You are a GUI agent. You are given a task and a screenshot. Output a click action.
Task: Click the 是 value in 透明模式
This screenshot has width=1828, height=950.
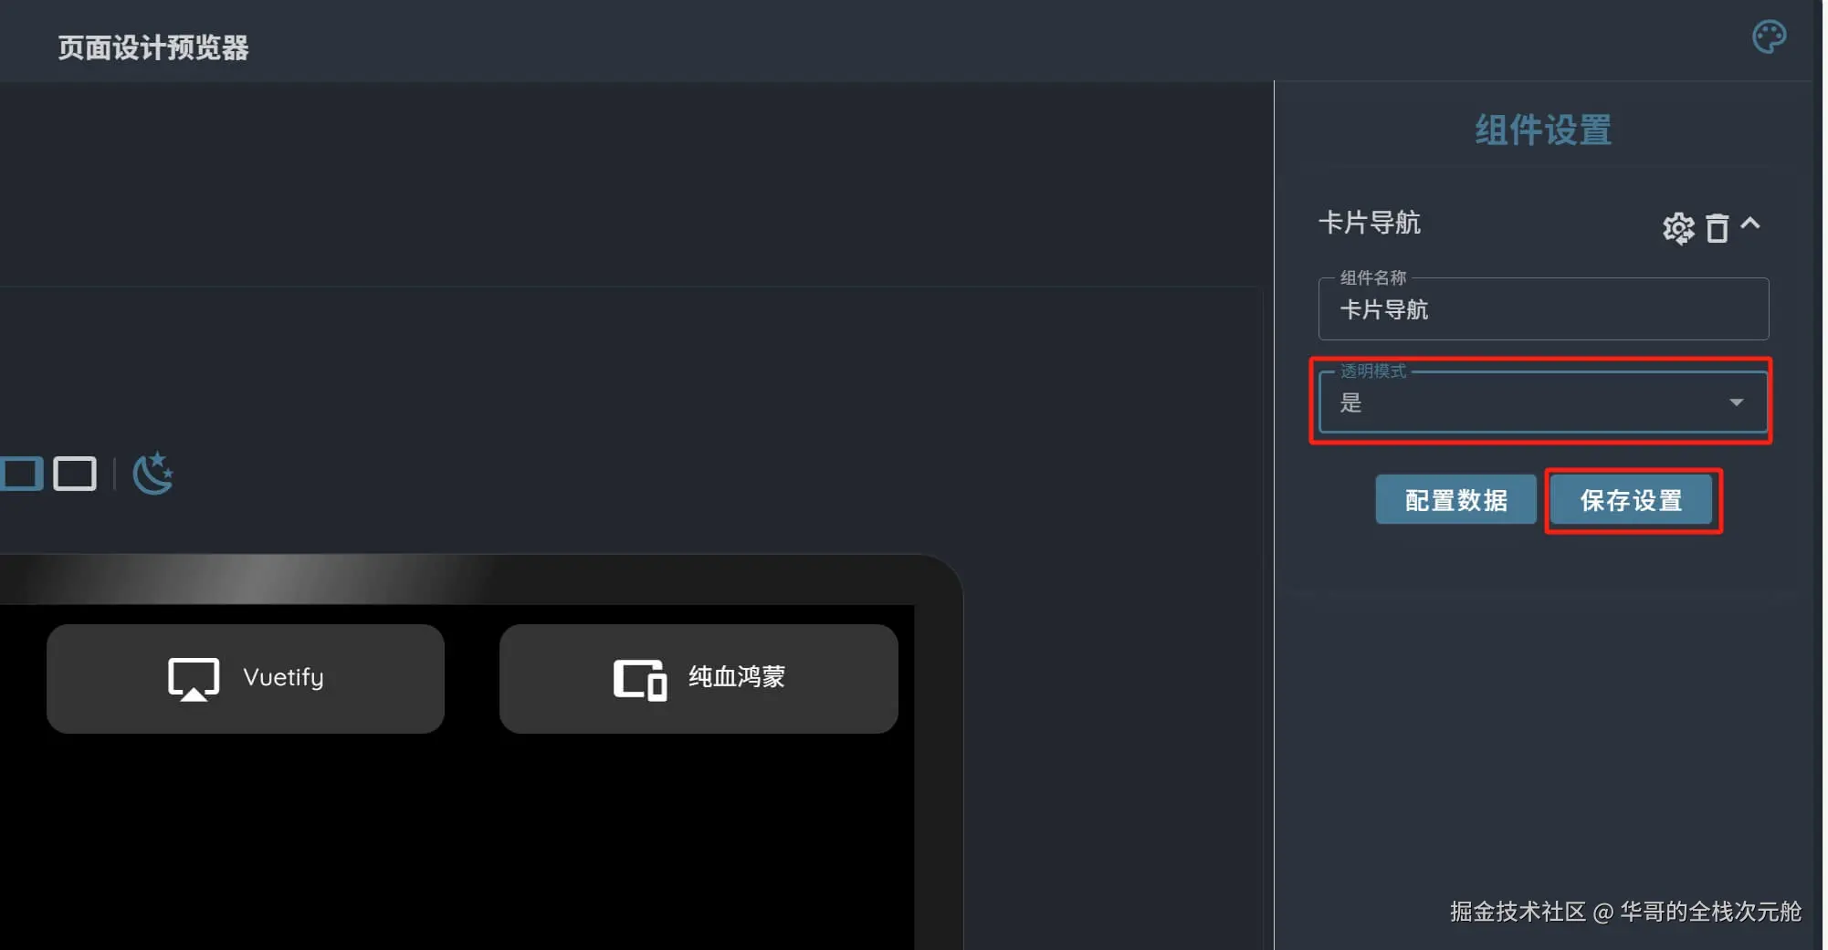[1350, 402]
